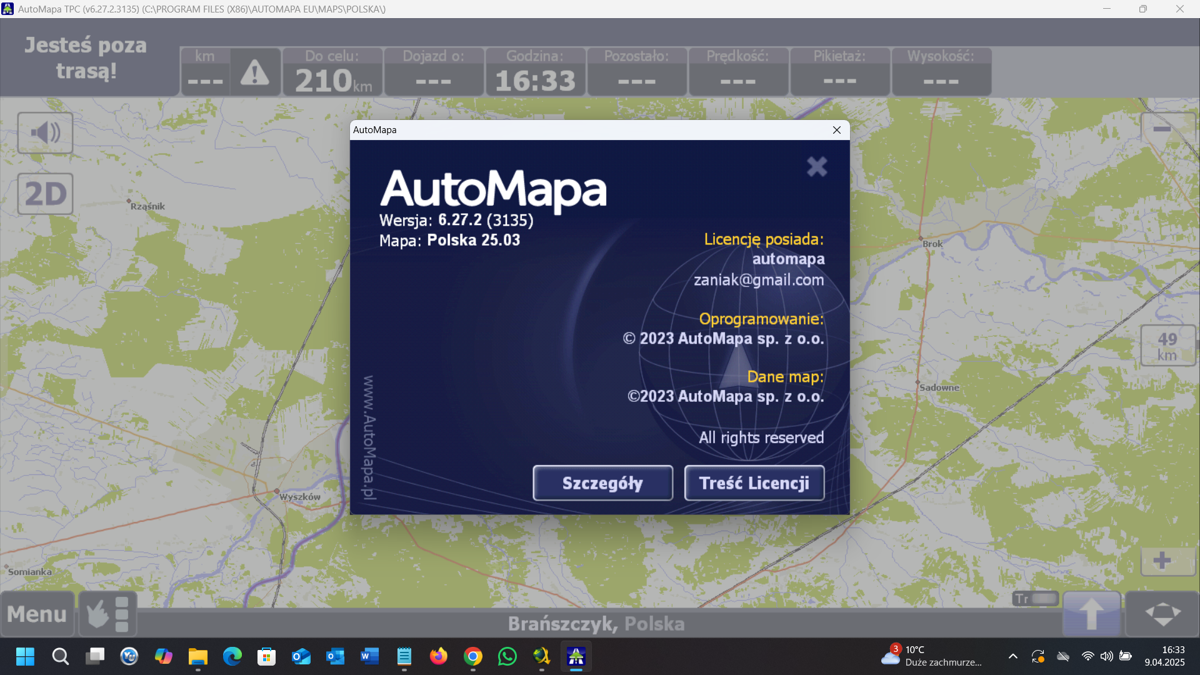Launch Google Chrome from the taskbar
Screen dimensions: 1200x675
pyautogui.click(x=473, y=656)
